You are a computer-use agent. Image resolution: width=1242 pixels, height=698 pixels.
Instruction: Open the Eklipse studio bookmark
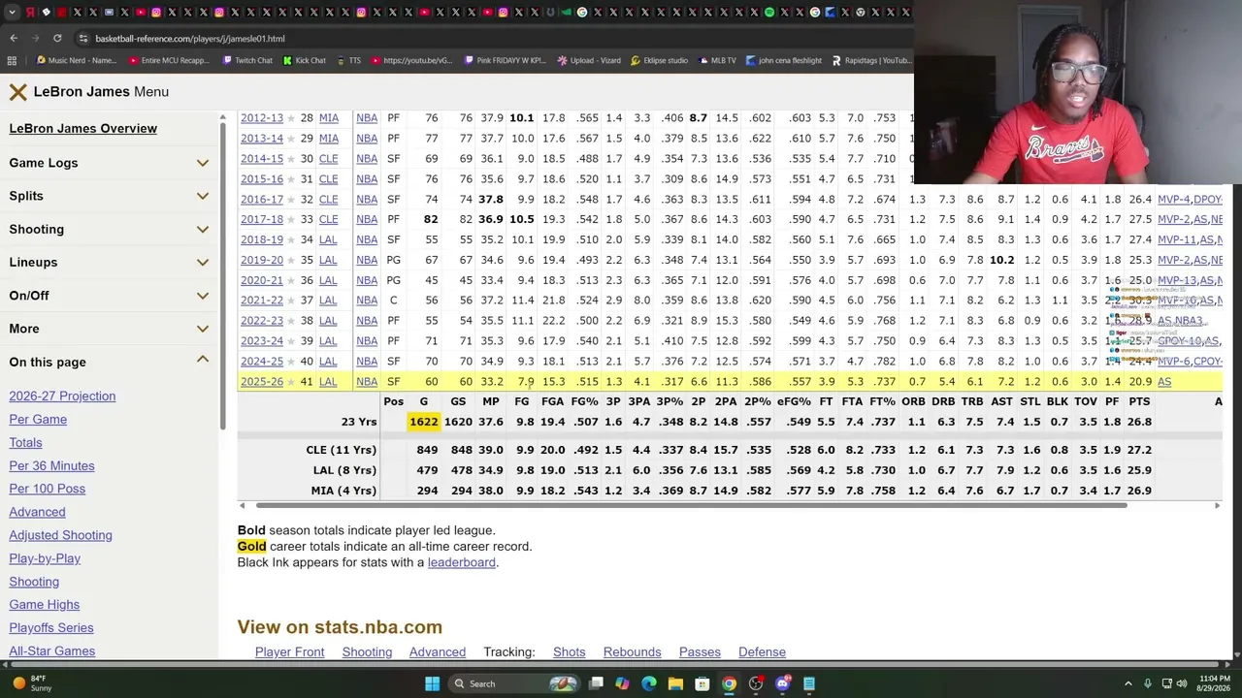coord(659,61)
